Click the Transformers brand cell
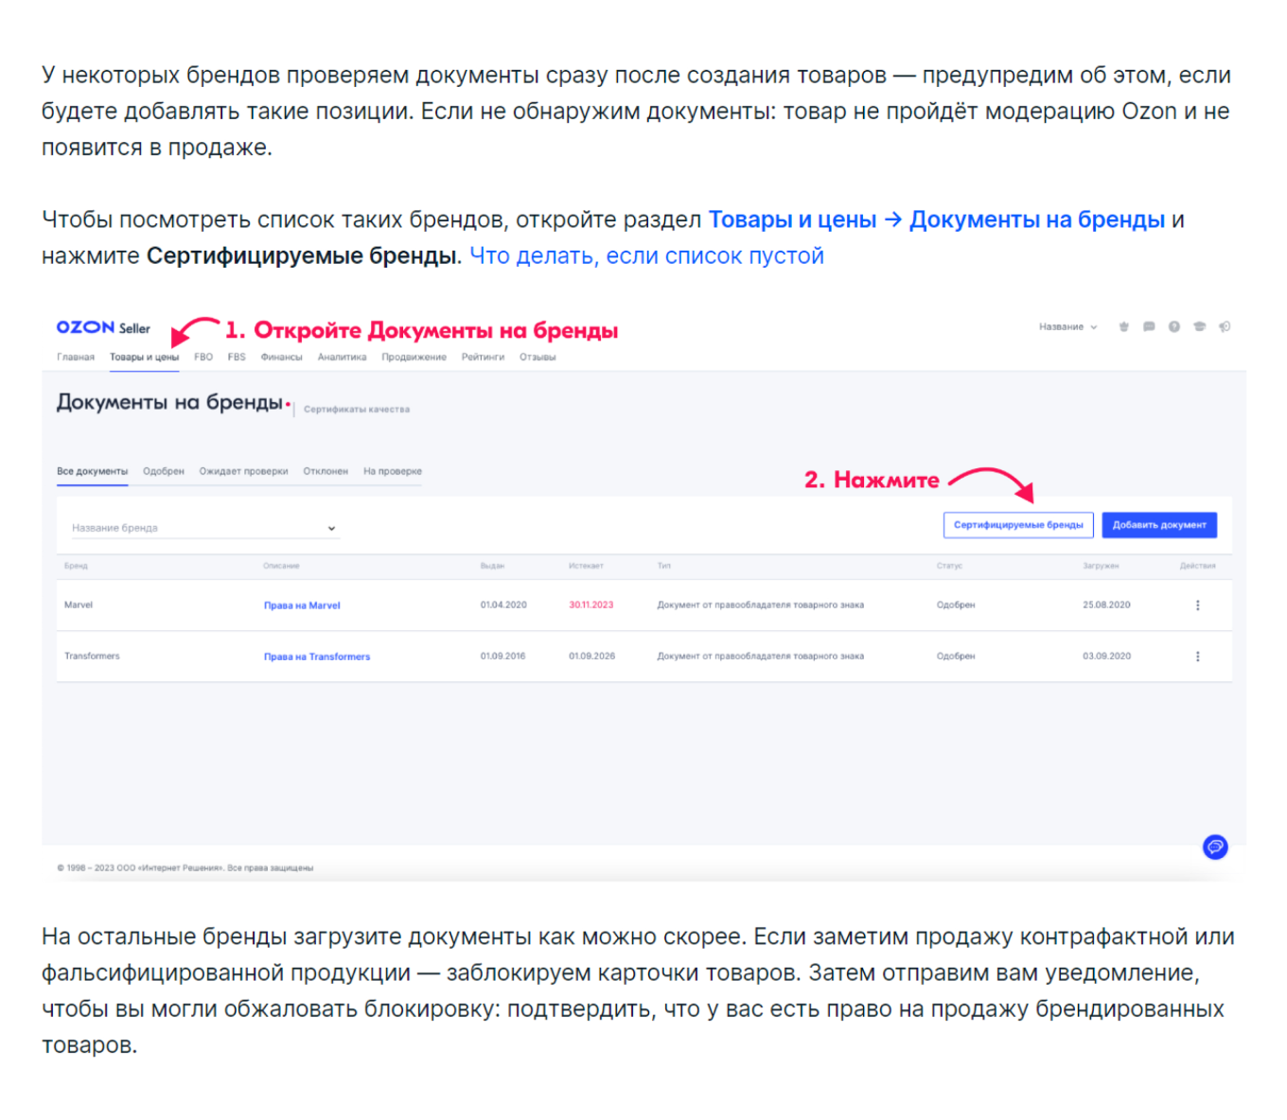This screenshot has height=1120, width=1287. point(92,656)
